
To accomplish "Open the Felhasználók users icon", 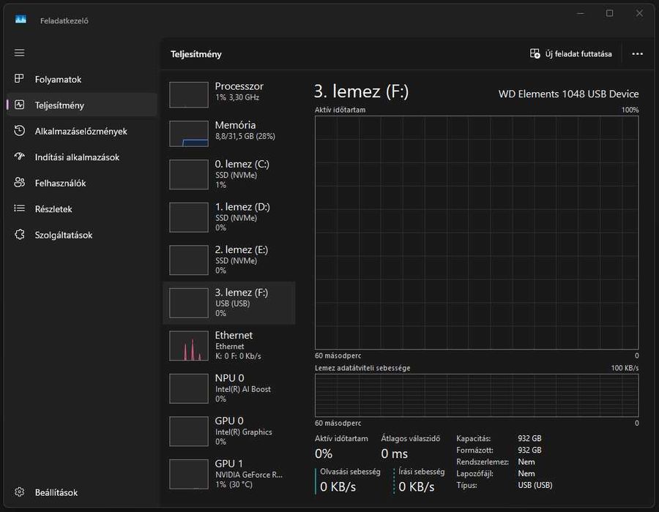I will point(19,183).
